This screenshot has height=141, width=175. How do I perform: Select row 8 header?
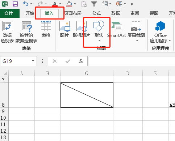[4, 95]
